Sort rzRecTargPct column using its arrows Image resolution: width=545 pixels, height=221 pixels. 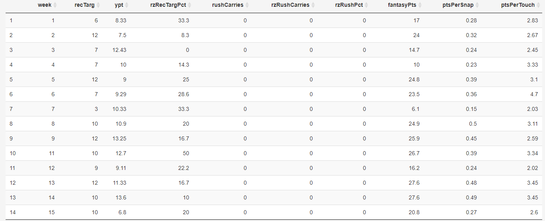click(189, 5)
